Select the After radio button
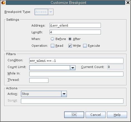The width and height of the screenshot is (131, 122). tap(70, 39)
